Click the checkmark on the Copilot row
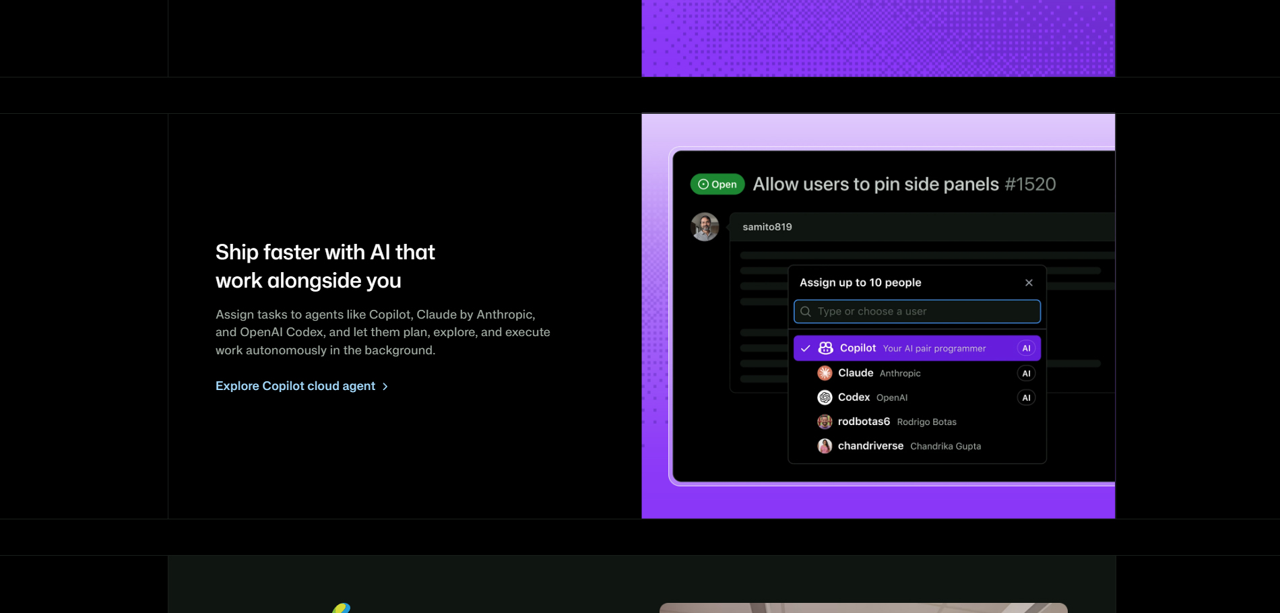The image size is (1280, 613). coord(806,348)
